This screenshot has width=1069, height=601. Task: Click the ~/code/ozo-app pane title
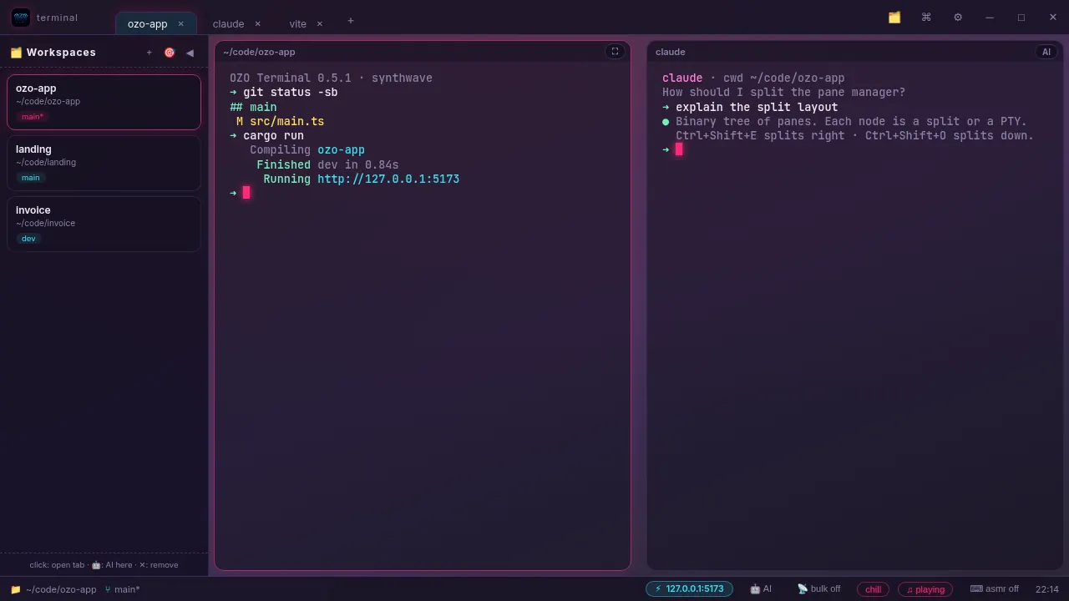pos(259,52)
